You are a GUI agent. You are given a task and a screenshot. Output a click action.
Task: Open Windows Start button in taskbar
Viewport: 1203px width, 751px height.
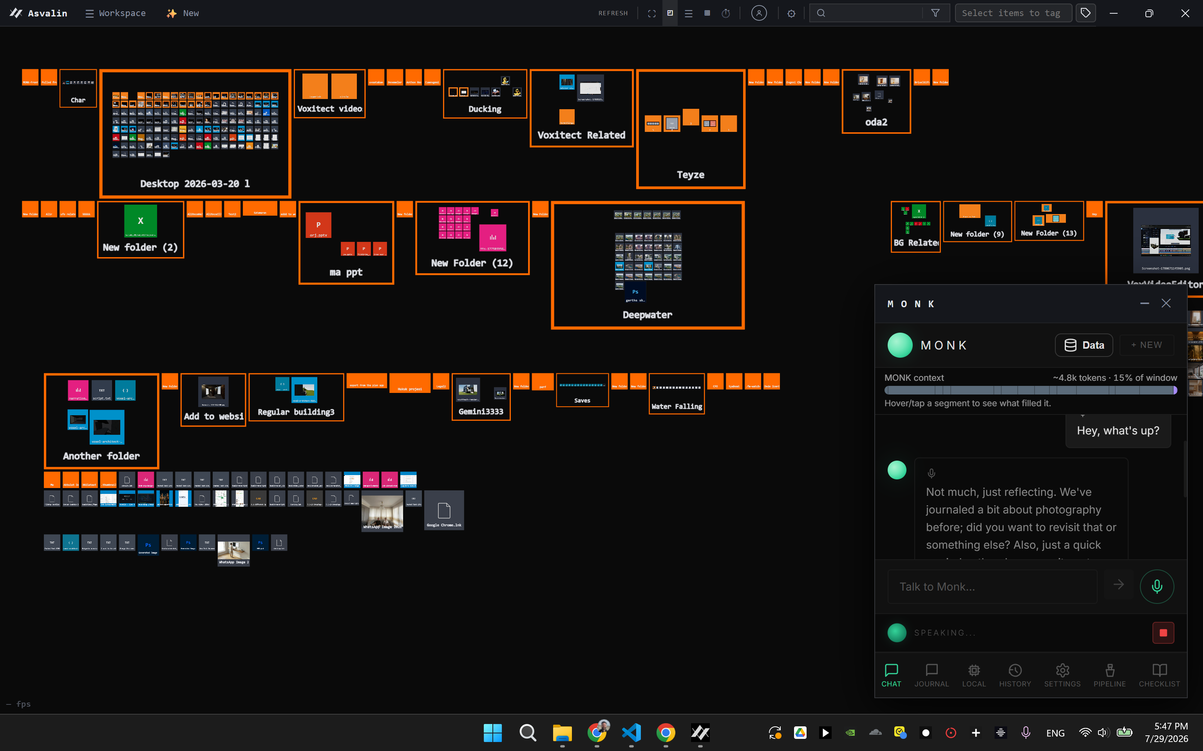click(x=493, y=733)
